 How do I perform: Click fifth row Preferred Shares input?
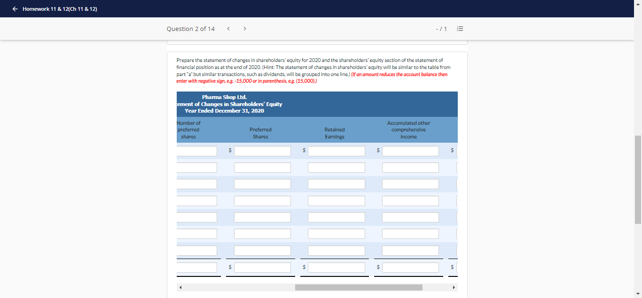(x=262, y=217)
